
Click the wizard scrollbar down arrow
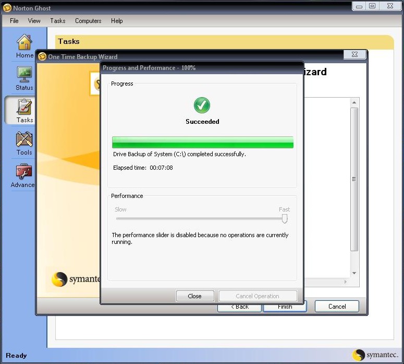click(x=354, y=273)
